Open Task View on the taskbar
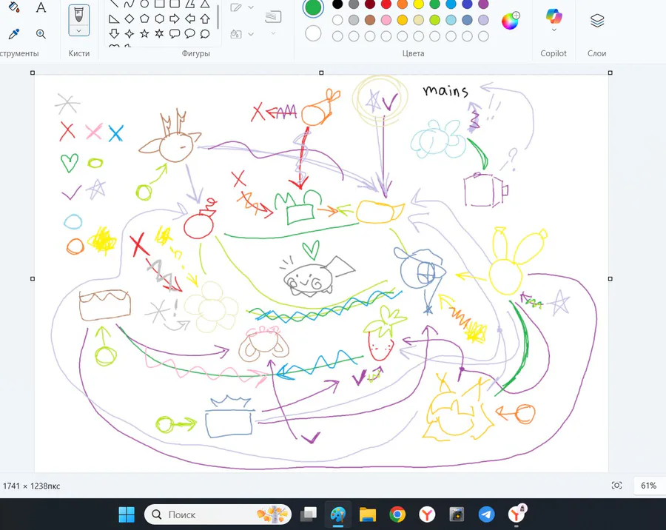Screen dimensions: 666x530 pos(309,514)
